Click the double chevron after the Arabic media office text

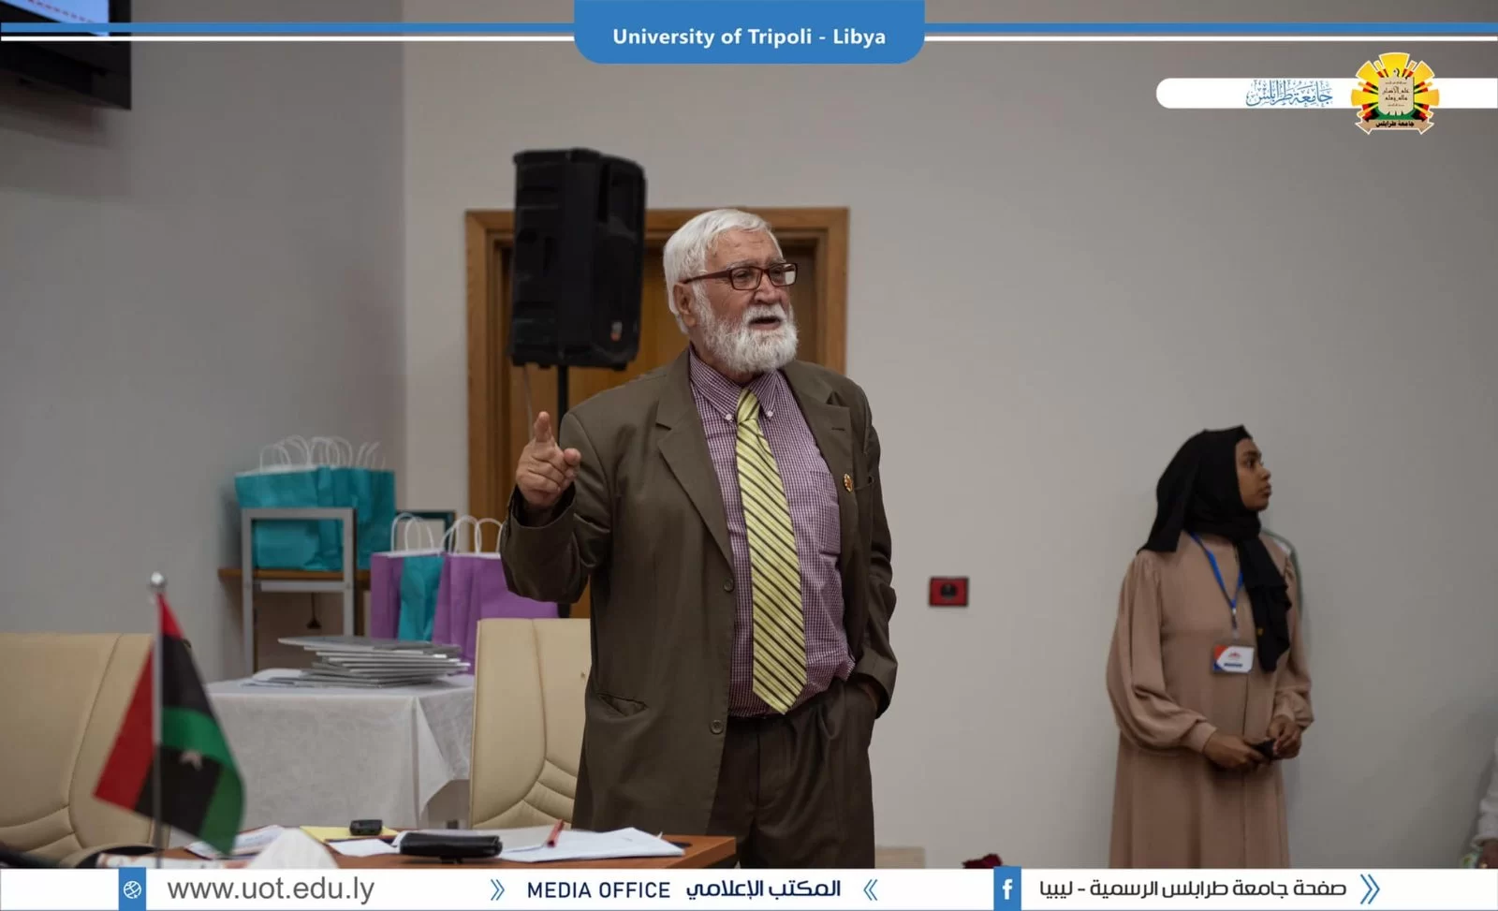click(x=870, y=889)
